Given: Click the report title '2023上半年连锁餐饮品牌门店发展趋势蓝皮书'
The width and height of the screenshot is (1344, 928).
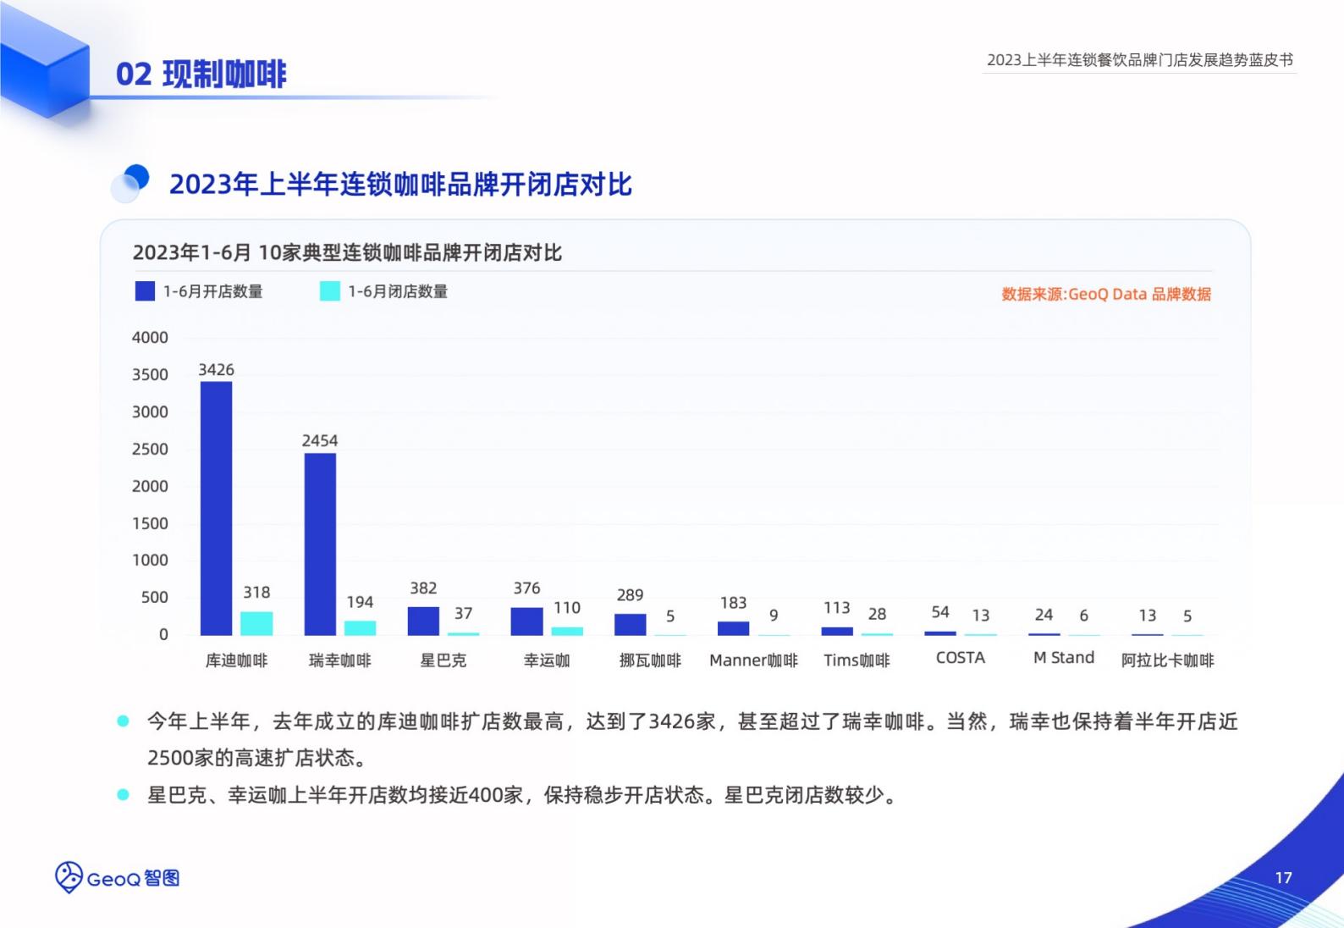Looking at the screenshot, I should [1139, 60].
